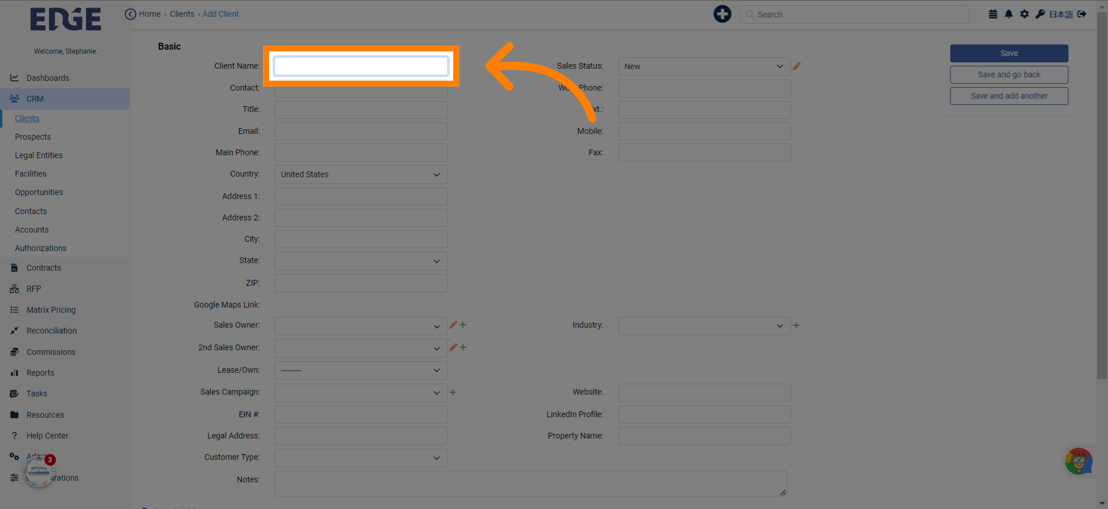Open Tasks in the sidebar
This screenshot has width=1108, height=509.
coord(65,394)
